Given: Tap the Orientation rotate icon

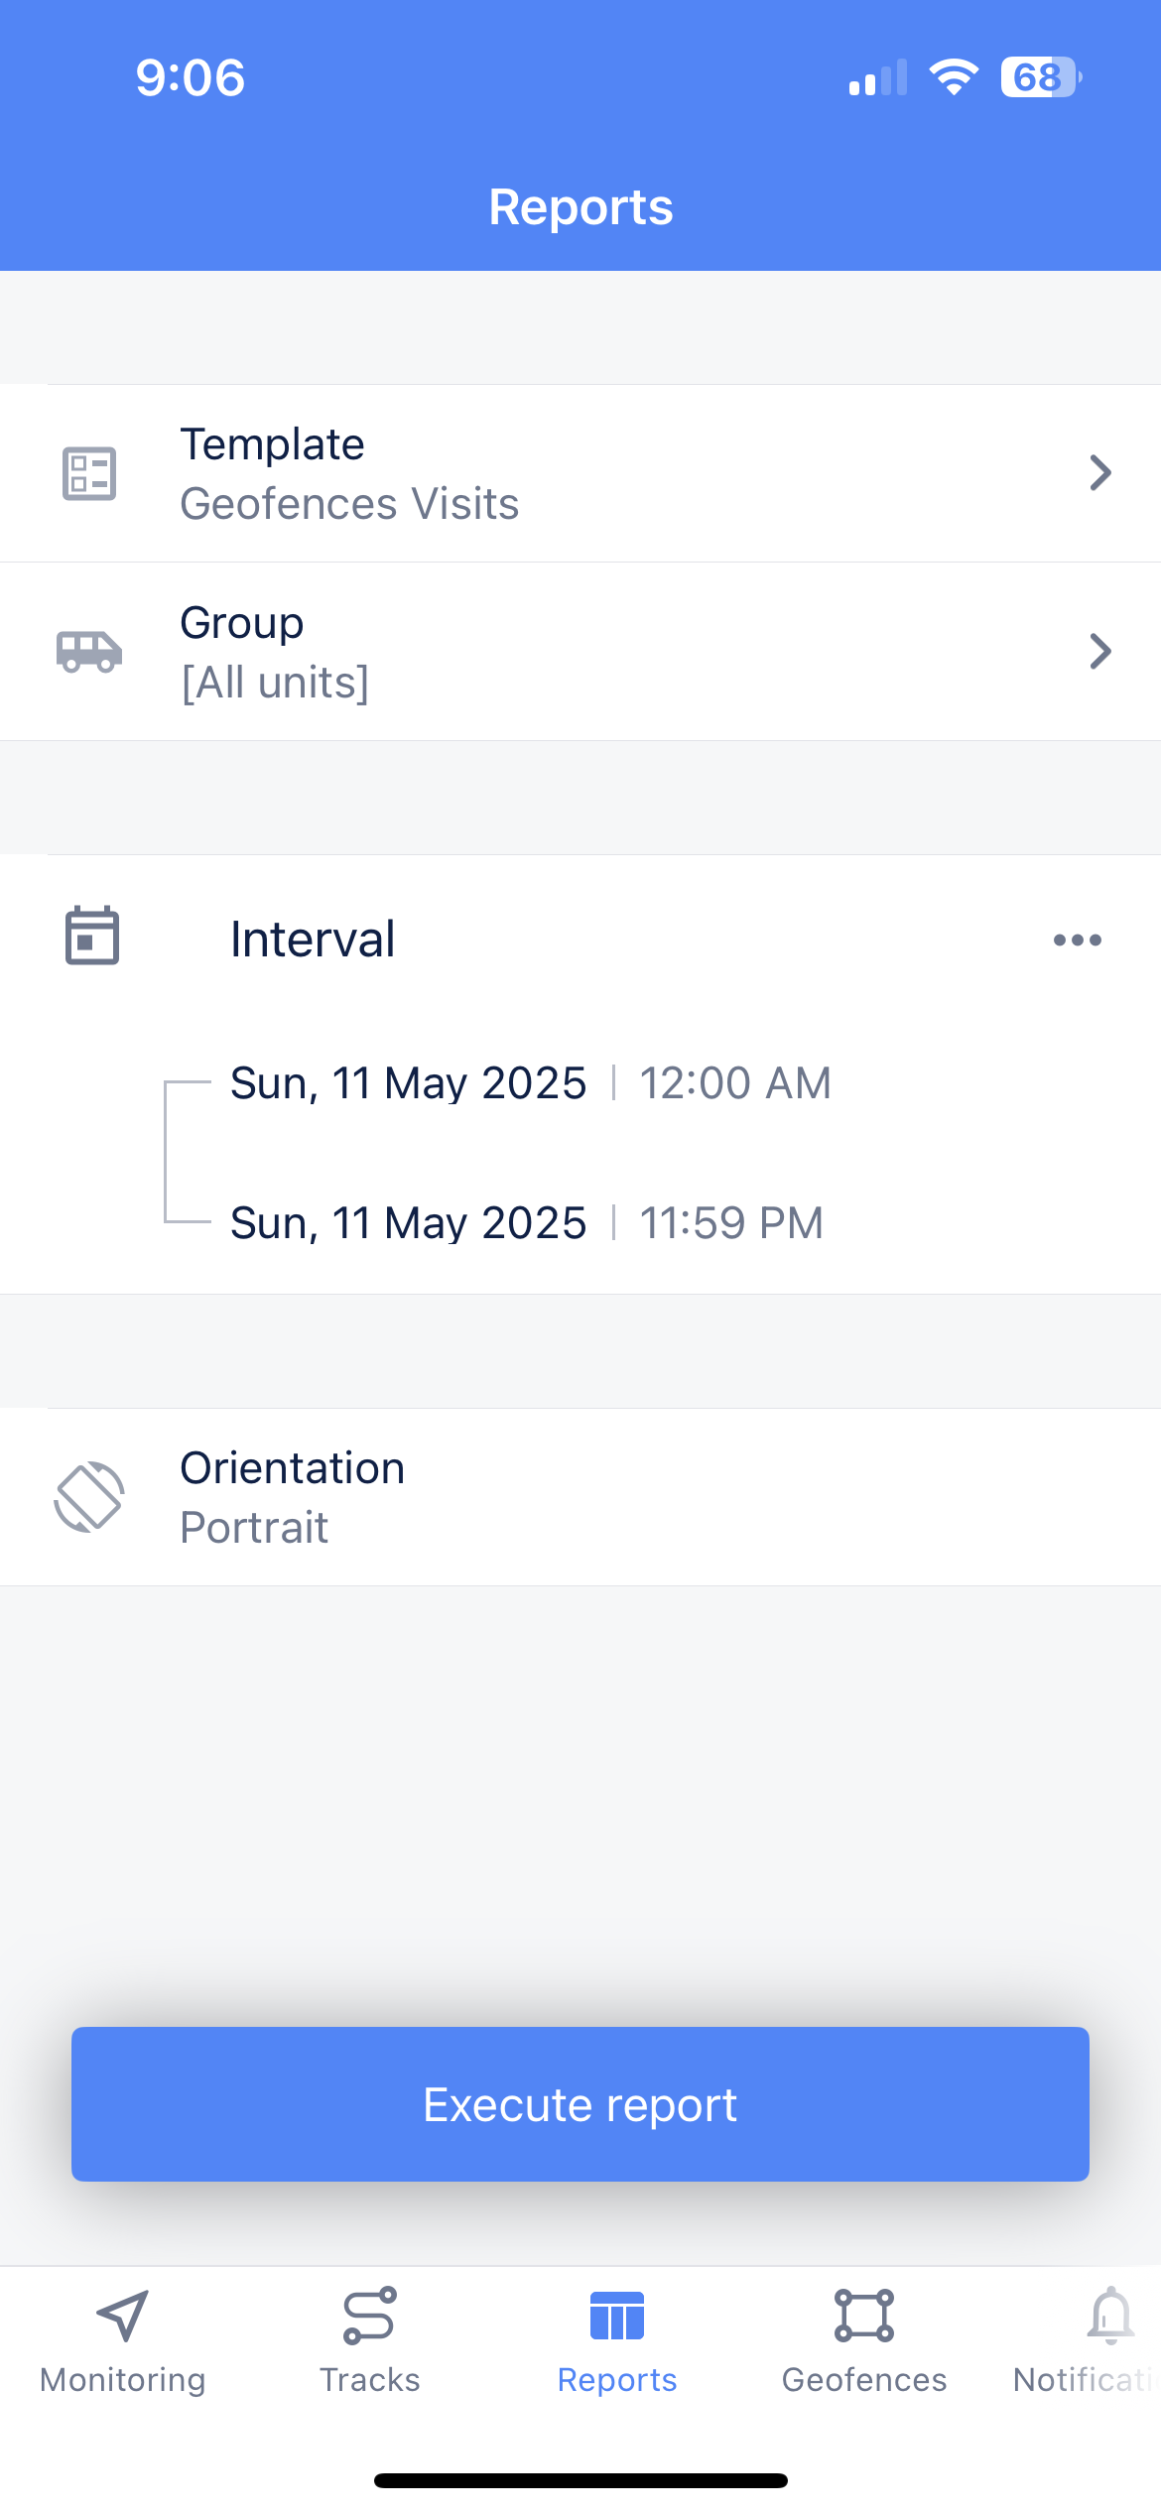Looking at the screenshot, I should pos(89,1496).
